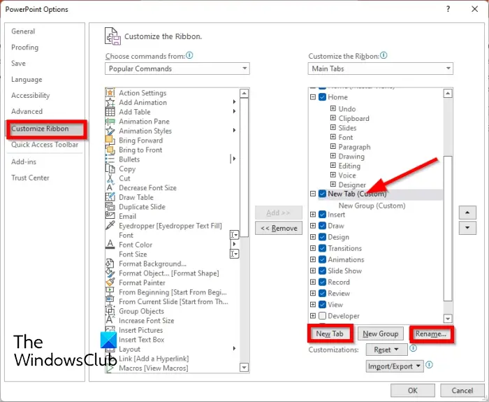This screenshot has width=489, height=402.
Task: Open the Choose commands from dropdown
Action: coord(177,69)
